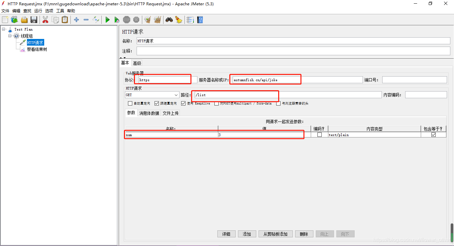Open the 文件上传 tab
454x246 pixels.
[170, 113]
